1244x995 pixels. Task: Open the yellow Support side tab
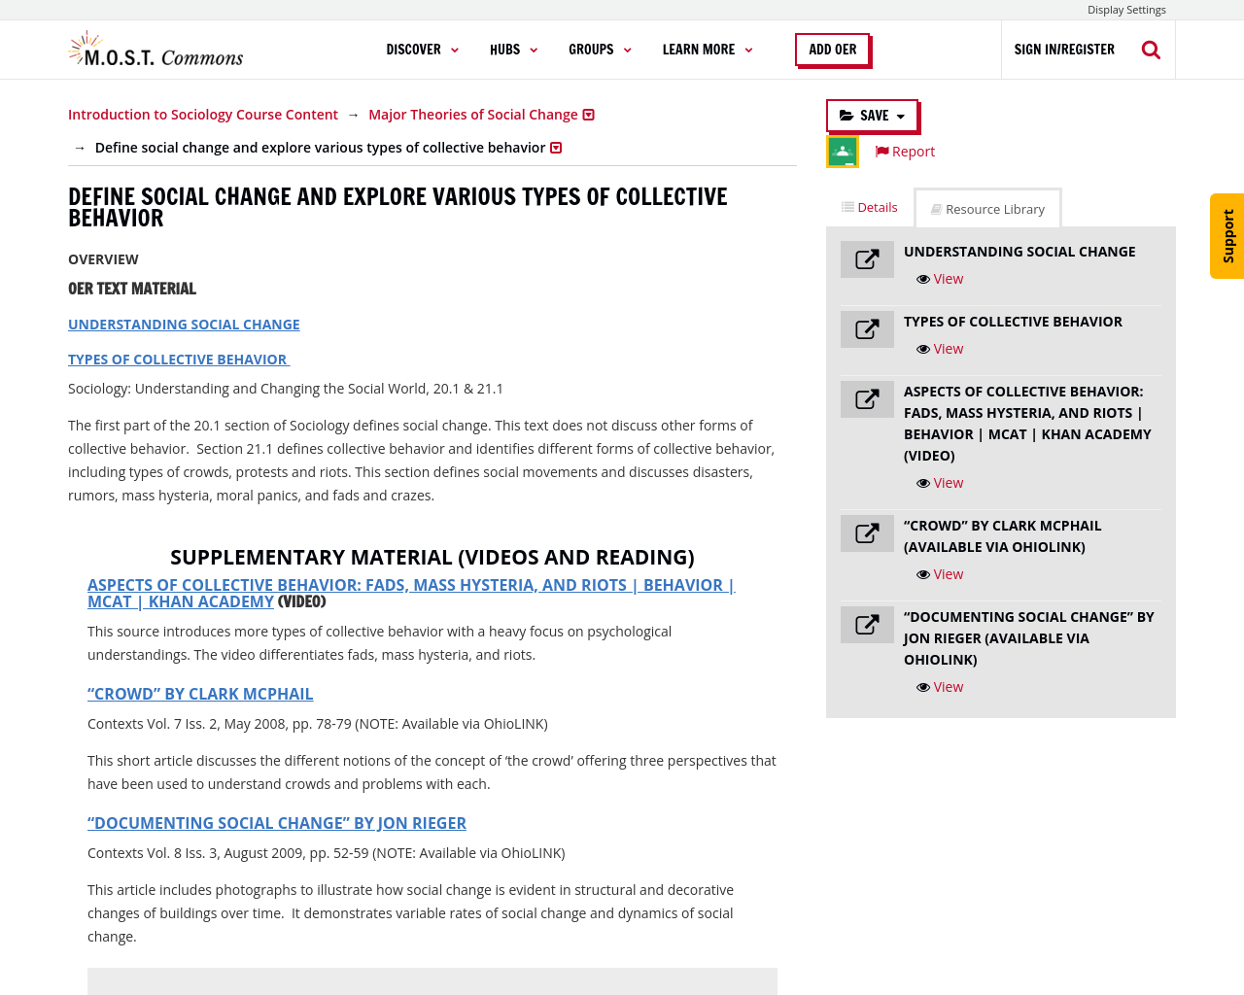[1227, 236]
